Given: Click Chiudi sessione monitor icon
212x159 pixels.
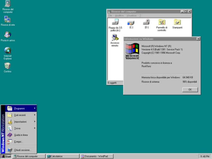Looking at the screenshot, I should tap(10, 150).
